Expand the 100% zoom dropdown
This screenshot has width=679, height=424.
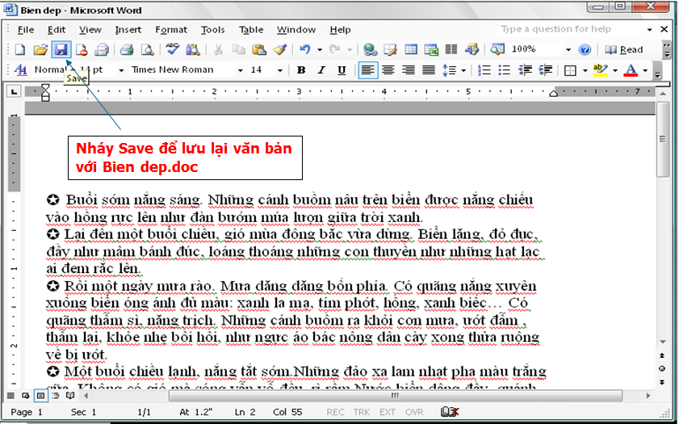[x=568, y=50]
